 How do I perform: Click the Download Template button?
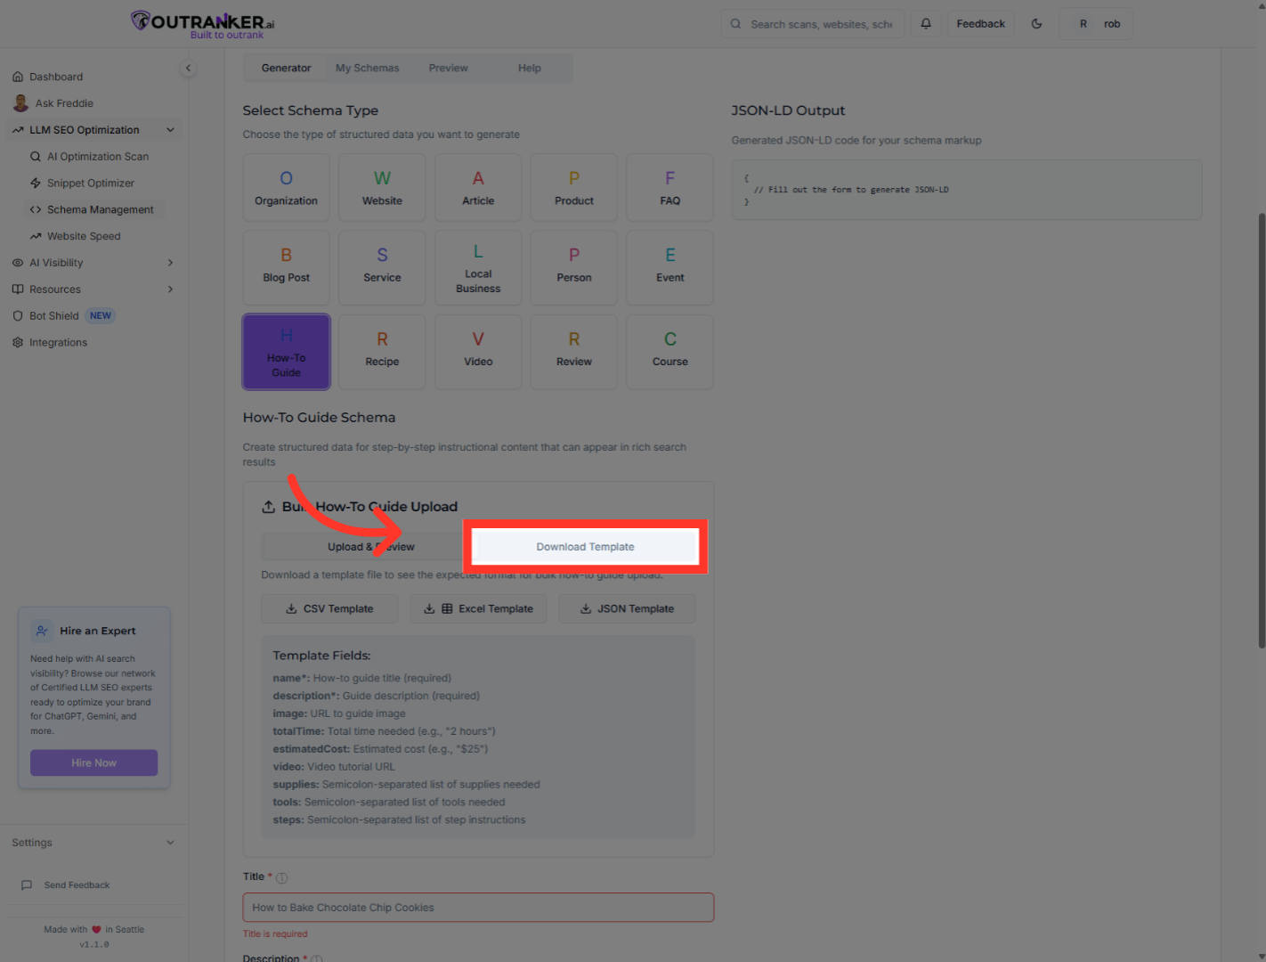click(585, 547)
